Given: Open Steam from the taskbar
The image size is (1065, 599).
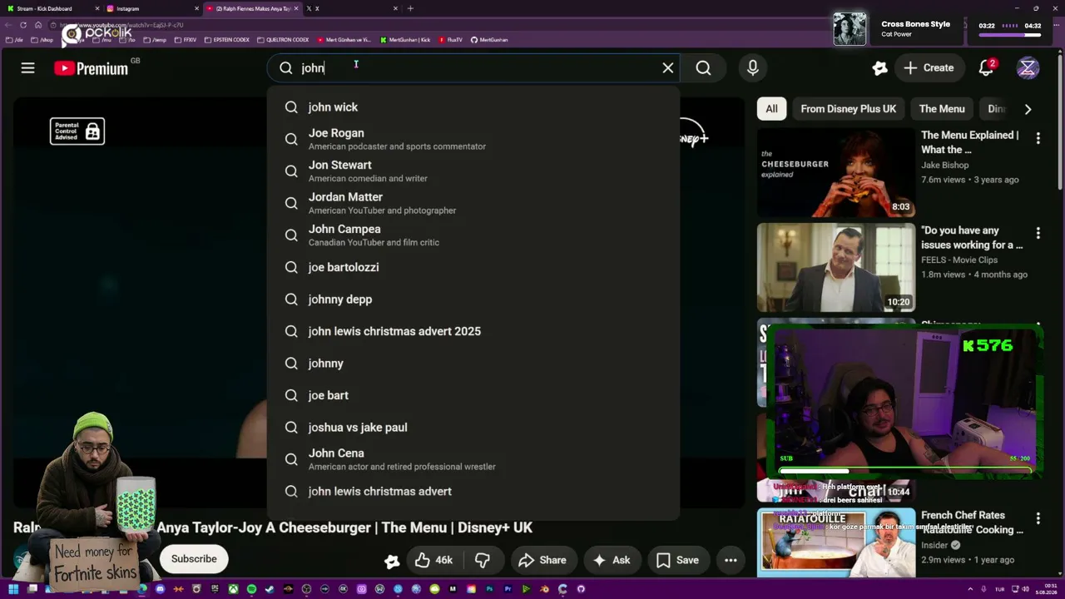Looking at the screenshot, I should click(x=270, y=589).
